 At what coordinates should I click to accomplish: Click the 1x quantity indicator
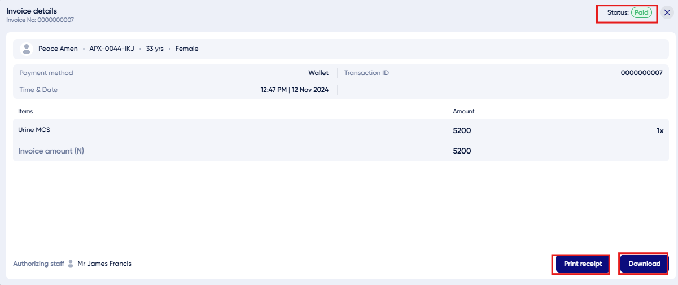pos(660,130)
